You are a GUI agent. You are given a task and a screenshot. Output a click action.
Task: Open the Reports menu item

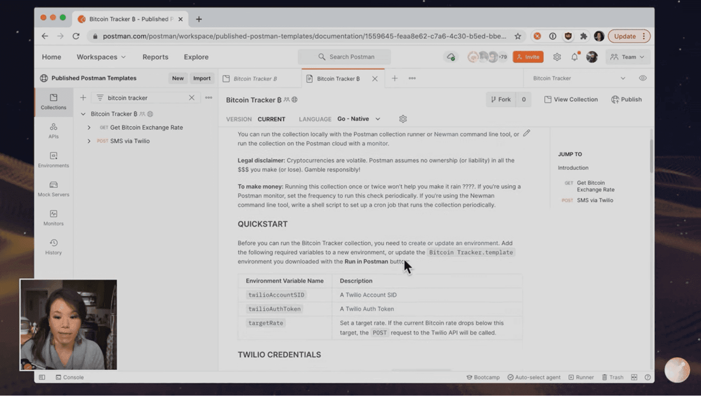pos(155,57)
